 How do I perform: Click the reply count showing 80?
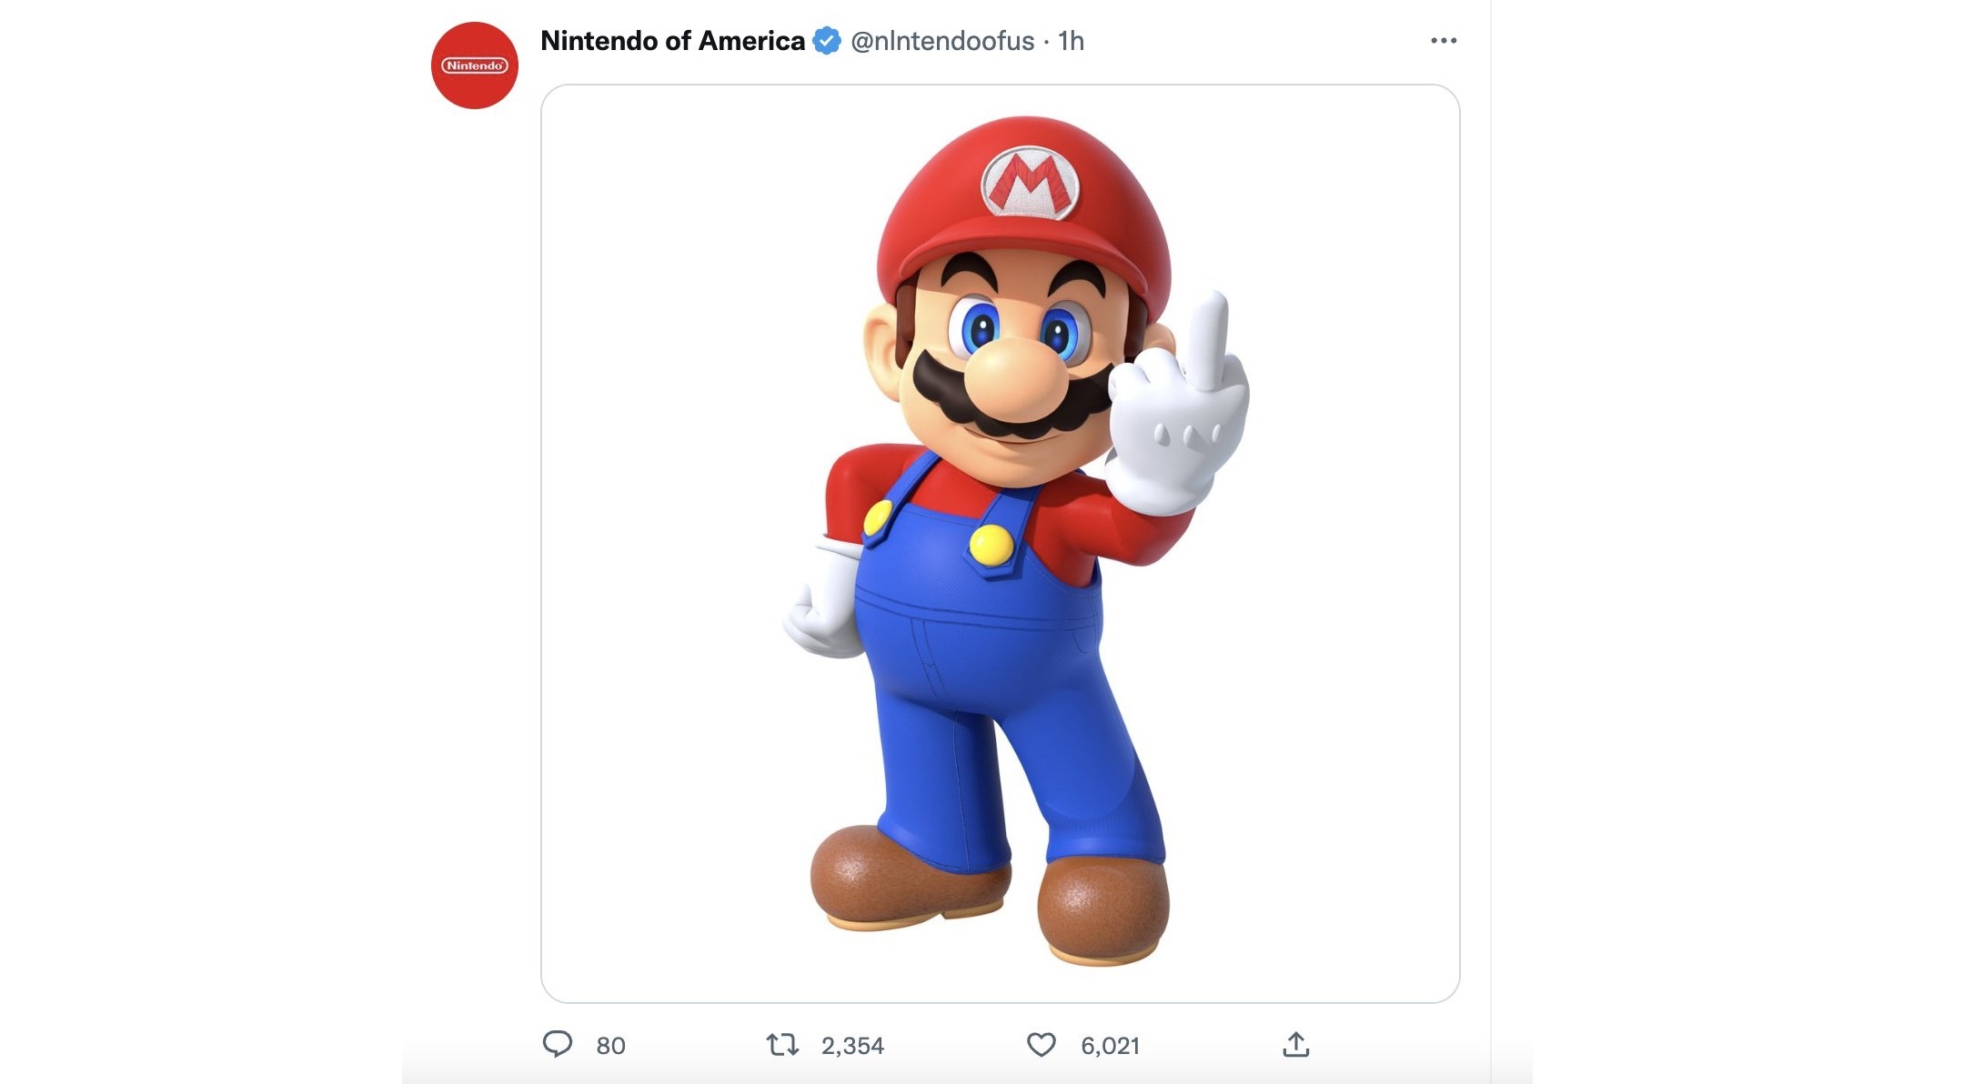tap(610, 1046)
